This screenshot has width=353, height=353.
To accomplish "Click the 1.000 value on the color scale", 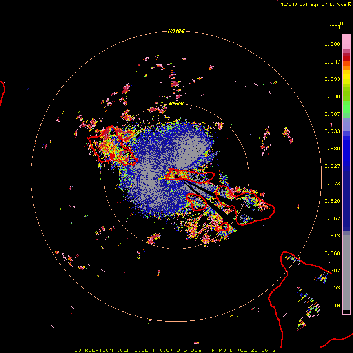I will tap(332, 44).
